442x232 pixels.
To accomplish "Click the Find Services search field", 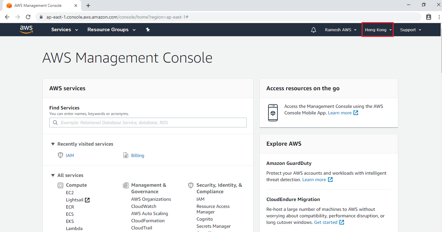I will [148, 123].
